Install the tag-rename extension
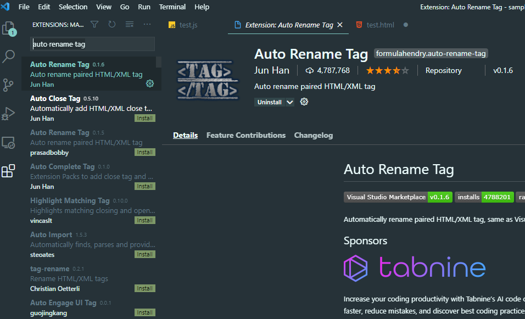Image resolution: width=525 pixels, height=319 pixels. click(144, 288)
